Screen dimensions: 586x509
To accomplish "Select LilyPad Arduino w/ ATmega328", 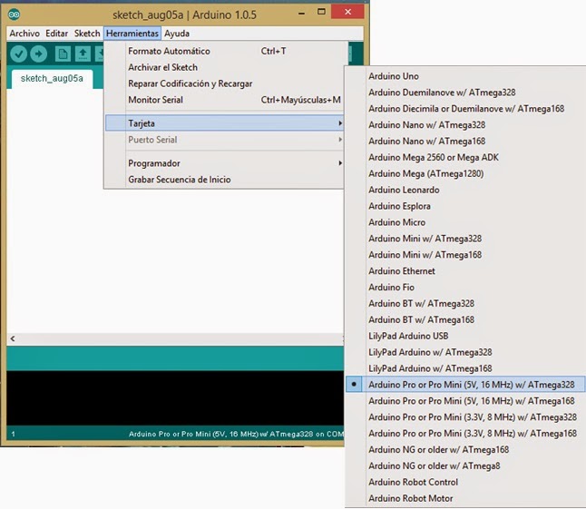I will [465, 352].
